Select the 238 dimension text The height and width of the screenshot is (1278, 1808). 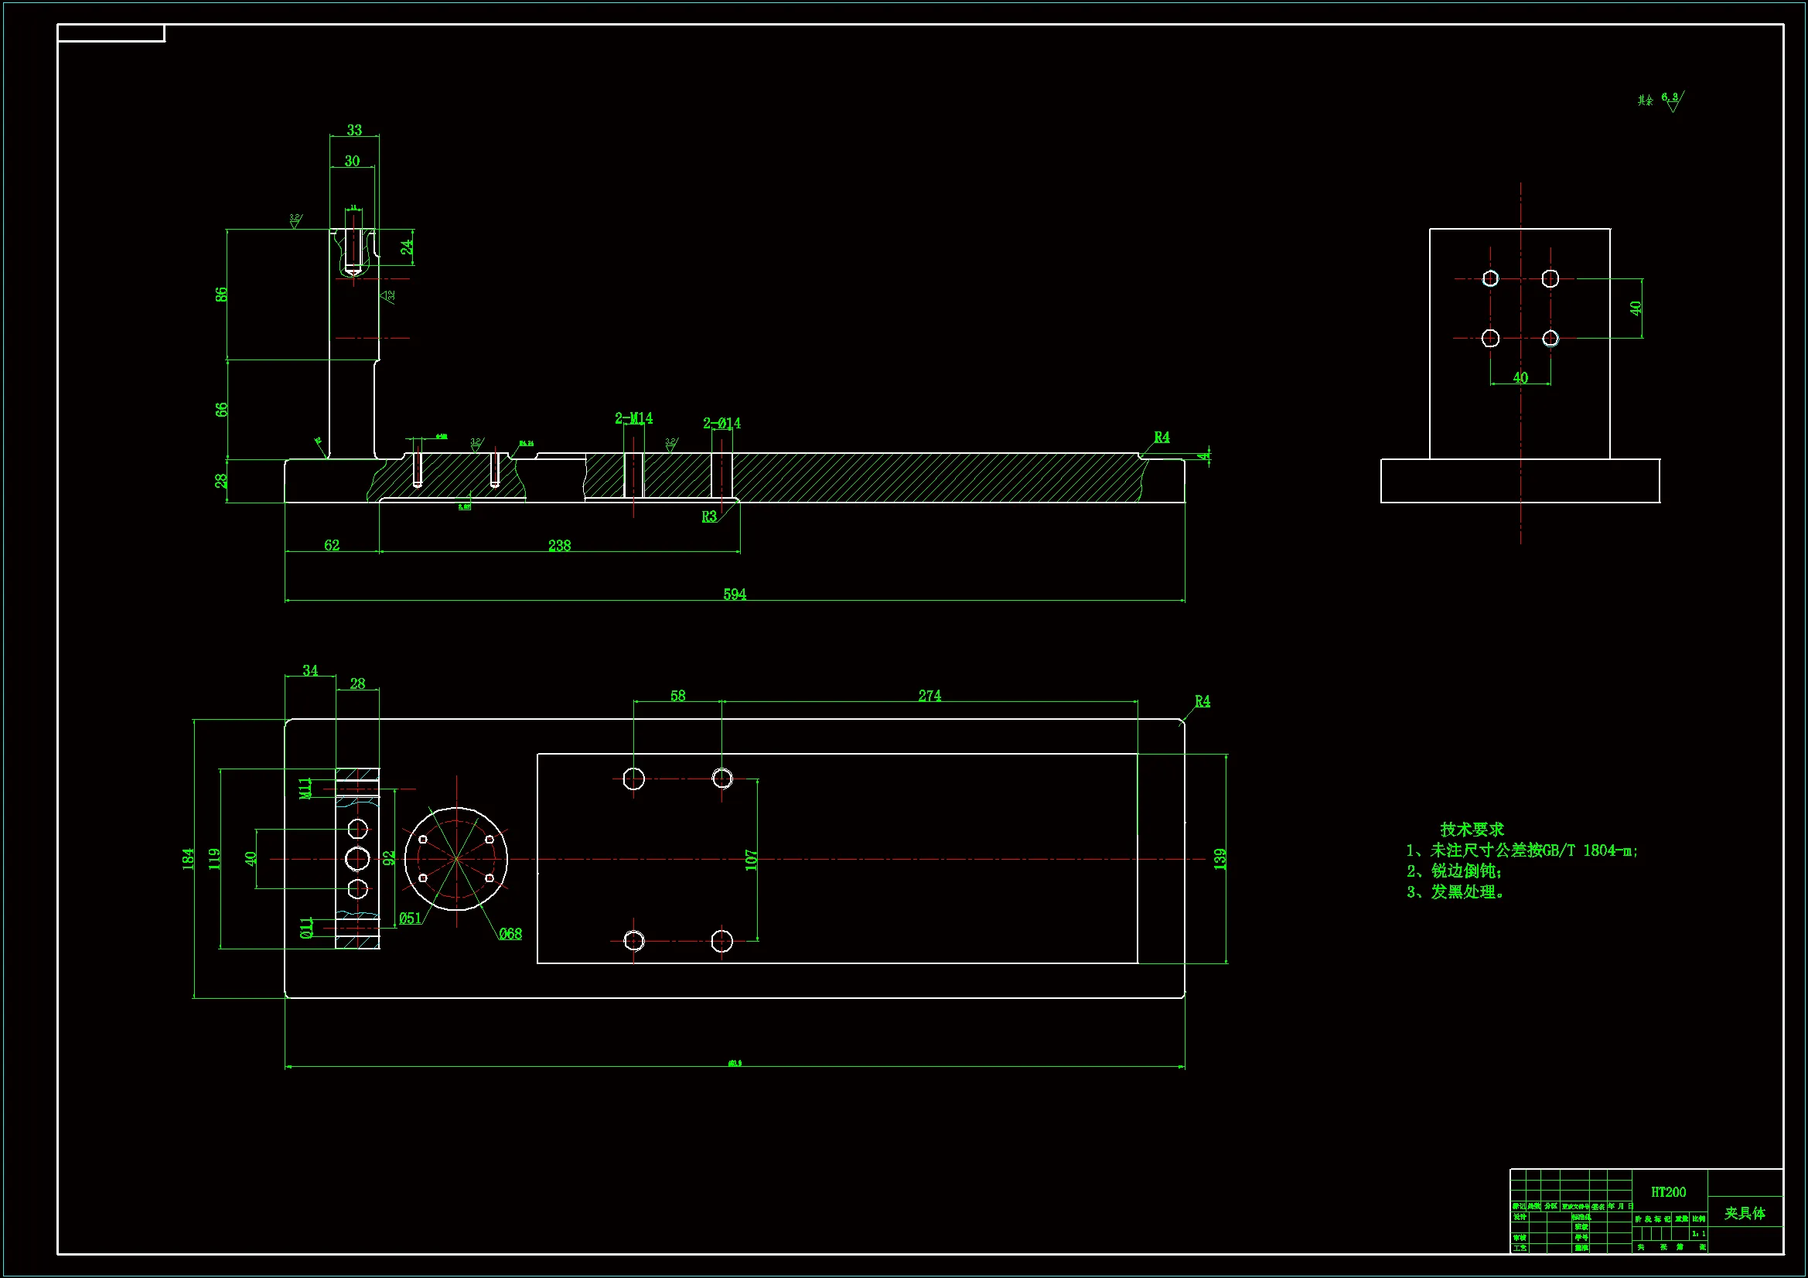coord(559,546)
